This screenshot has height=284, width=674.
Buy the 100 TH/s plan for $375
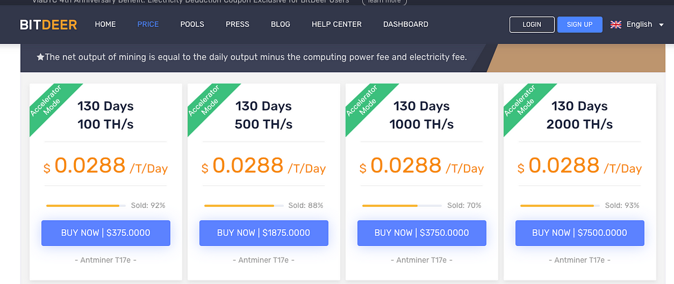(106, 233)
